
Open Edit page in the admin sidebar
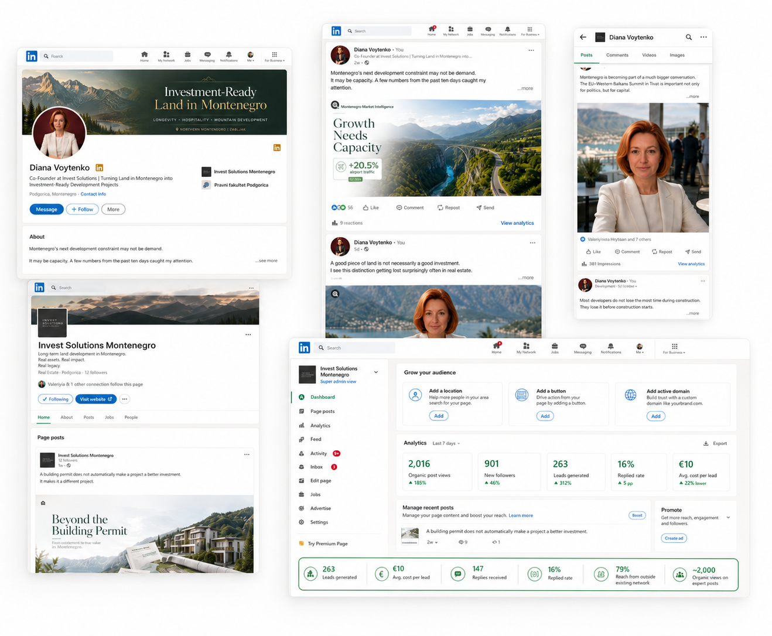coord(315,481)
